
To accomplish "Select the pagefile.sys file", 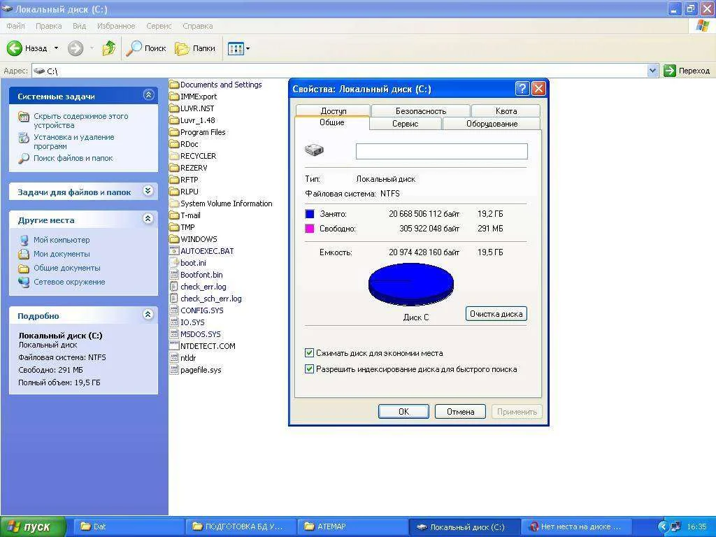I will click(x=200, y=370).
